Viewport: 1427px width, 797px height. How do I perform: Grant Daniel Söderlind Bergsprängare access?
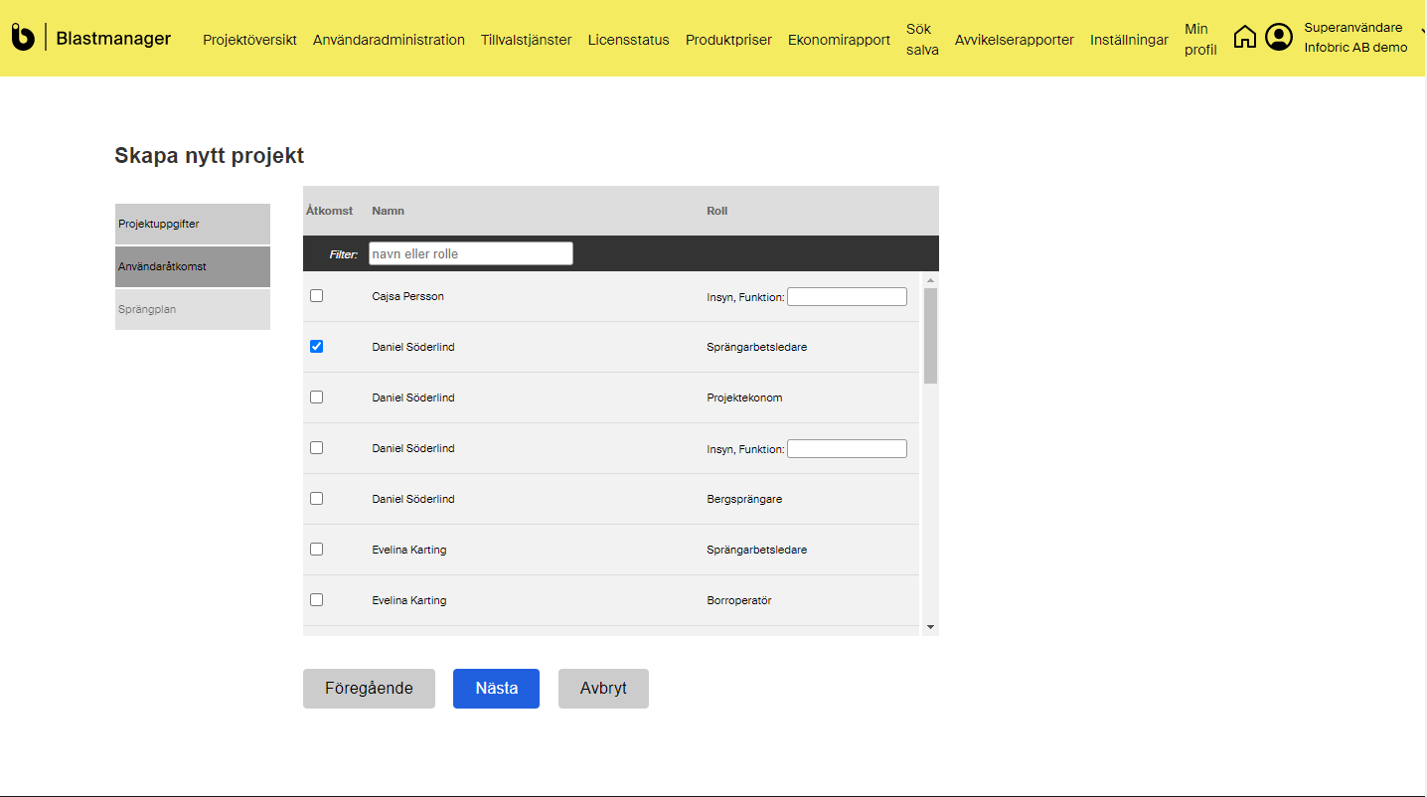point(317,499)
